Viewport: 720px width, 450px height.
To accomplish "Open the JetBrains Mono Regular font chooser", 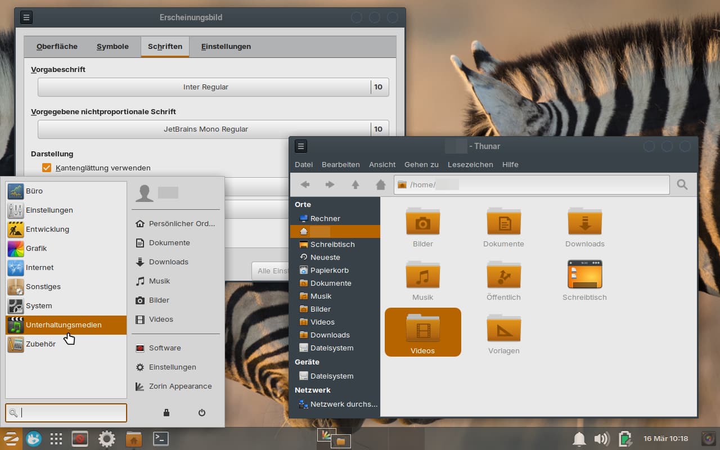I will 205,129.
